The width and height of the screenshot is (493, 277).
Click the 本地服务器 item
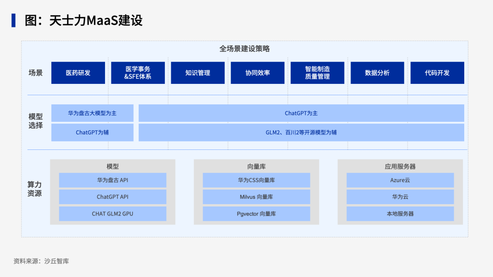point(400,214)
